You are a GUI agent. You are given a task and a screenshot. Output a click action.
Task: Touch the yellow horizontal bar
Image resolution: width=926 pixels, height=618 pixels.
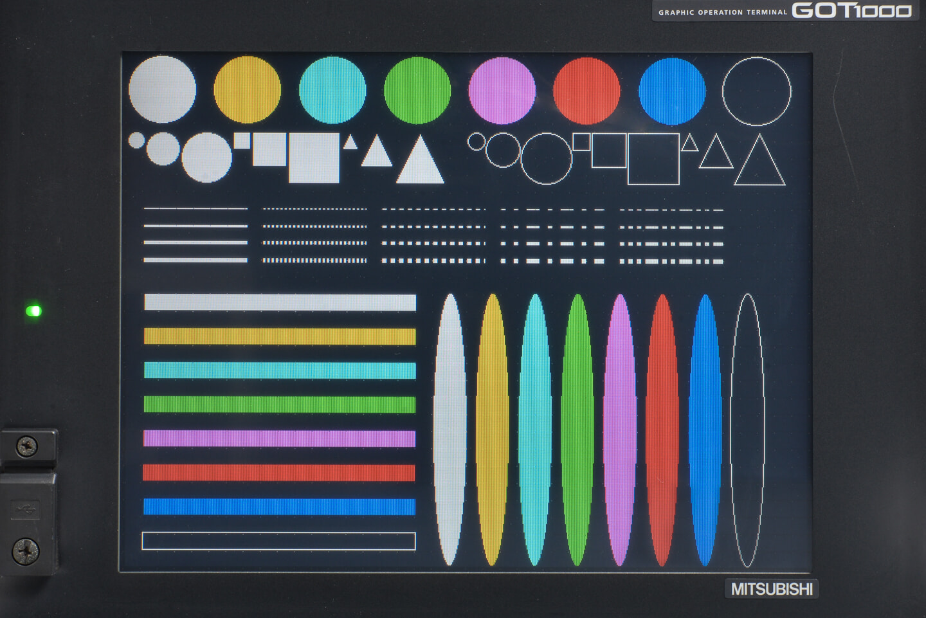280,336
